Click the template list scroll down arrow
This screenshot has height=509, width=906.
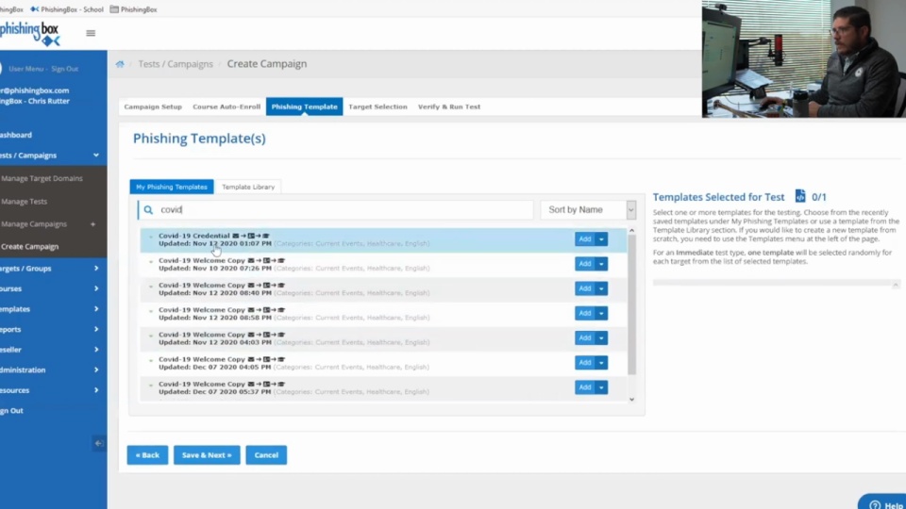(x=631, y=400)
